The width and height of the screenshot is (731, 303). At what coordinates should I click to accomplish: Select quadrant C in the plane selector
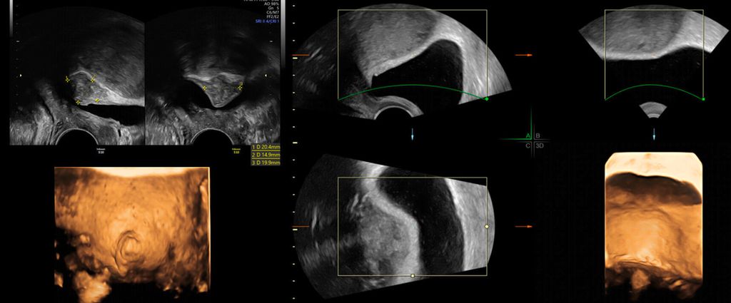point(528,145)
